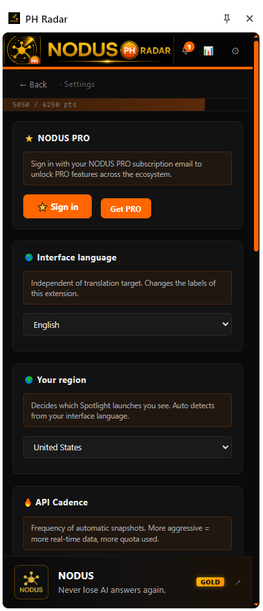Pin the PH Radar side panel
This screenshot has height=611, width=263.
[227, 18]
